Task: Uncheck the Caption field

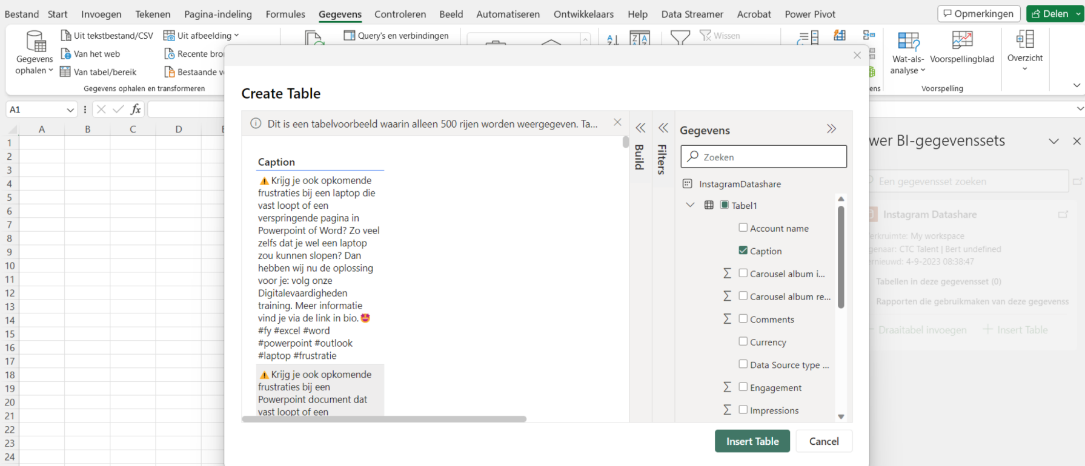Action: tap(743, 250)
